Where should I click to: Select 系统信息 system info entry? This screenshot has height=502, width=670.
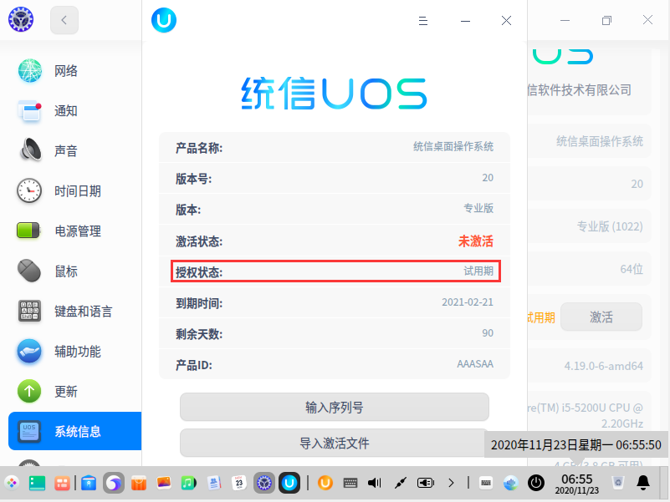74,431
